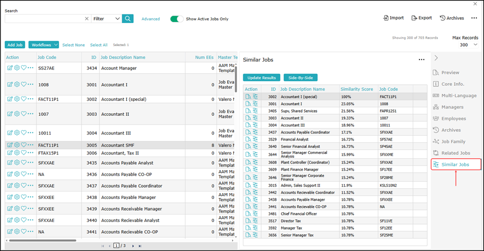Screen dimensions: 484x251
Task: Sort by Similarity Score column header
Action: (357, 89)
